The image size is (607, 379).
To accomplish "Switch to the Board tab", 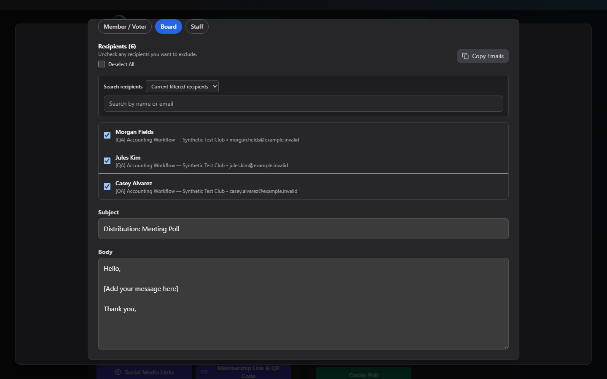I will click(169, 27).
